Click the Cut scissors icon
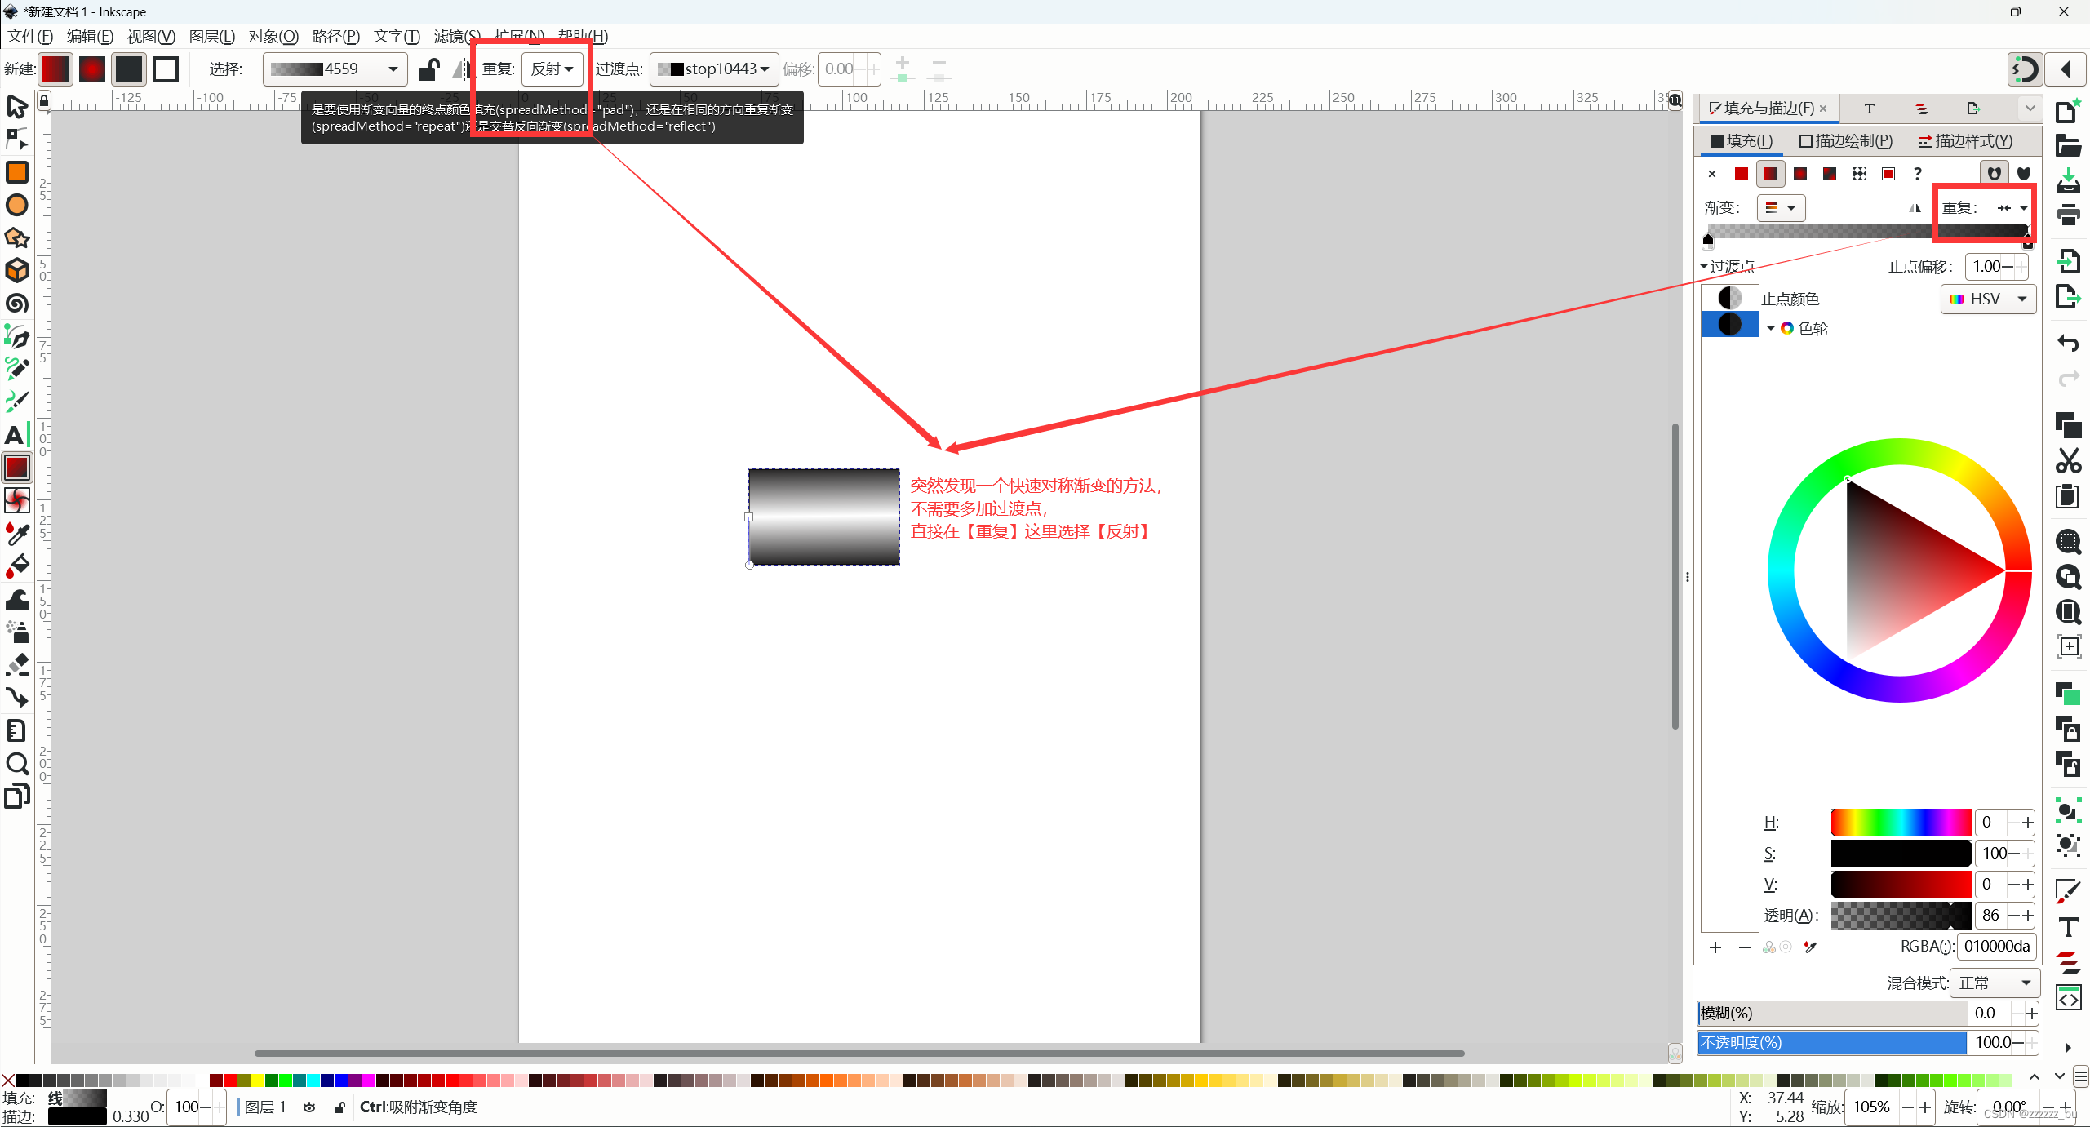The image size is (2090, 1127). coord(2068,461)
